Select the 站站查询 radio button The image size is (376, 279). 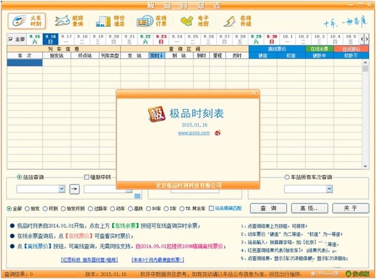19,177
